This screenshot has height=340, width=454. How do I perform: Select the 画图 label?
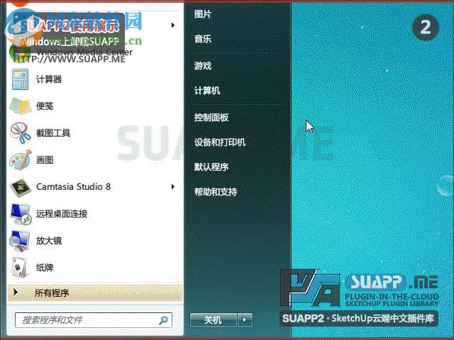45,160
